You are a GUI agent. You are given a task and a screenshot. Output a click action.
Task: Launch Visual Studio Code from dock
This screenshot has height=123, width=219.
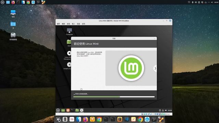(127, 119)
